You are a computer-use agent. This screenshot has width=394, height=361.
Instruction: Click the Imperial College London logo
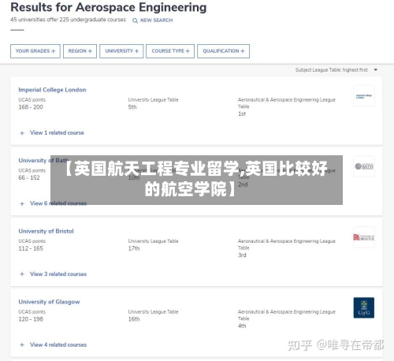tap(364, 96)
